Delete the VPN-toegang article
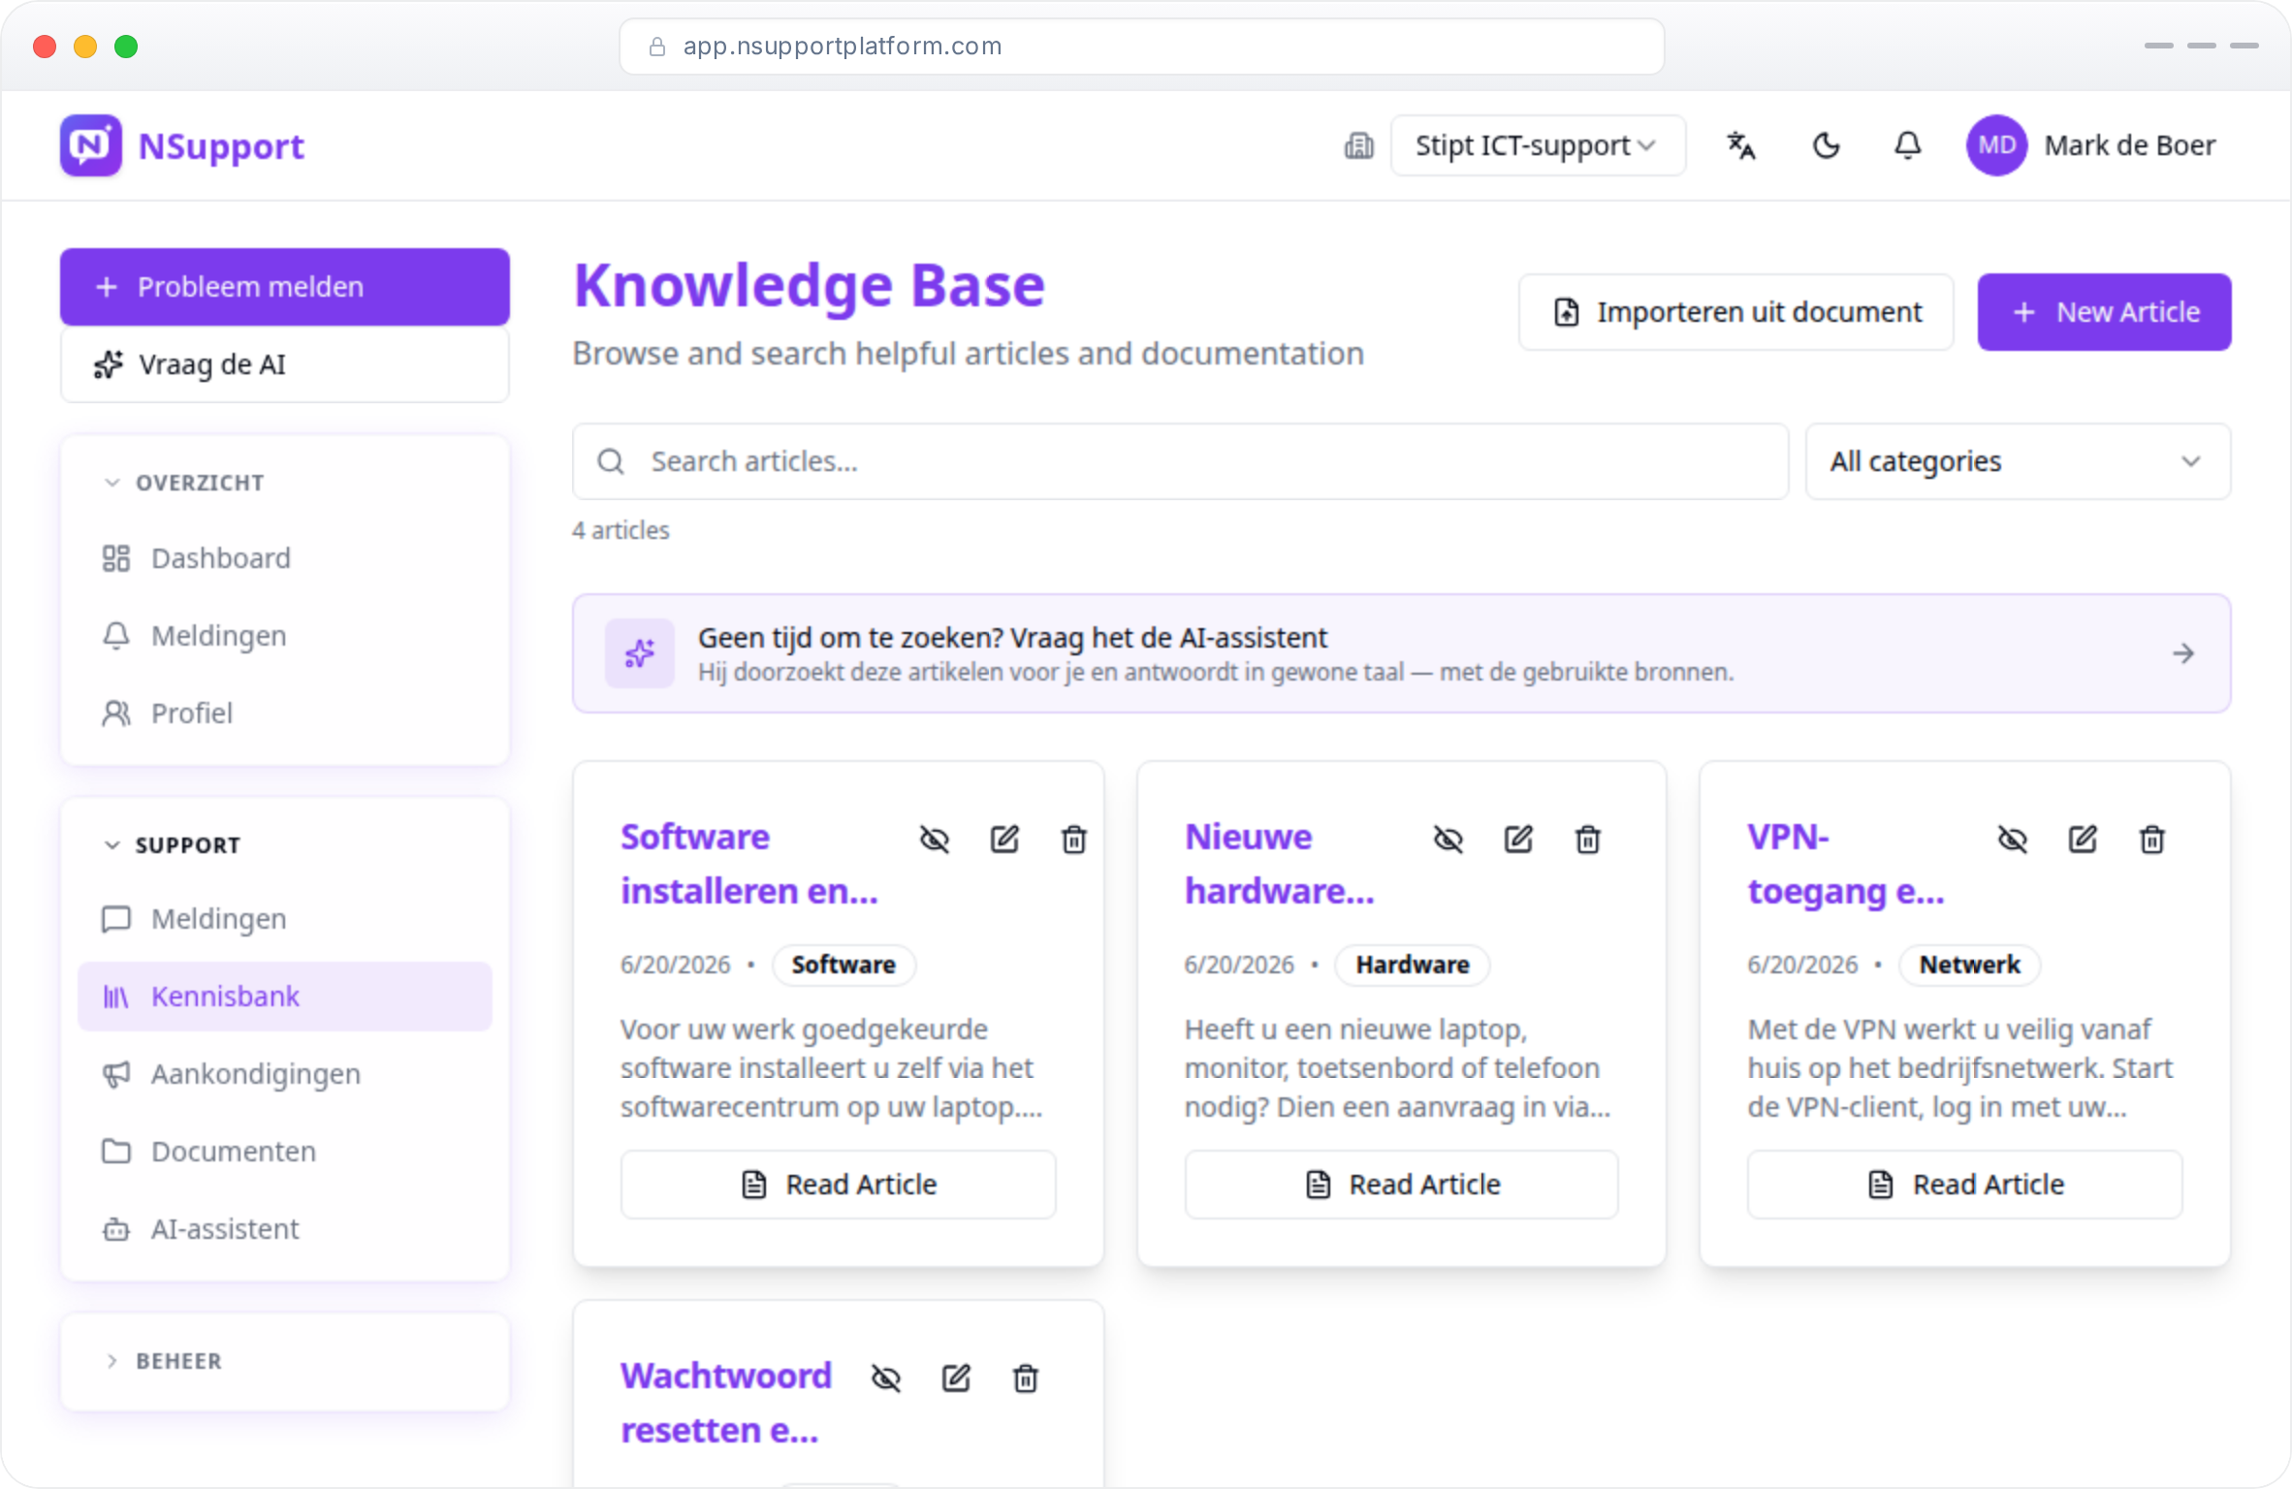Screen dimensions: 2292x1489 pyautogui.click(x=2152, y=839)
